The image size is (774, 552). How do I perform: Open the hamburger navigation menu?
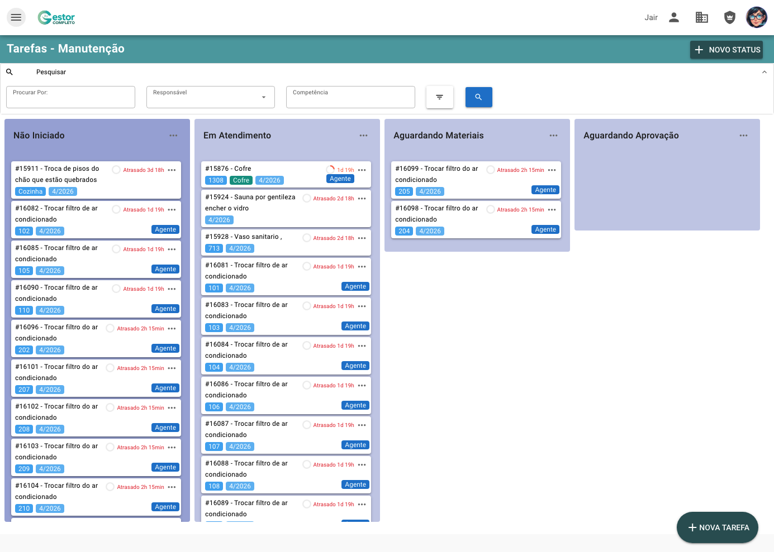coord(16,17)
